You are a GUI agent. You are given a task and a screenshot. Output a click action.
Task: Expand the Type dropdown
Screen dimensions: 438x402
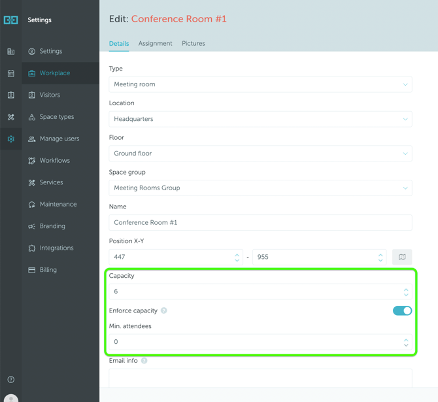point(260,84)
